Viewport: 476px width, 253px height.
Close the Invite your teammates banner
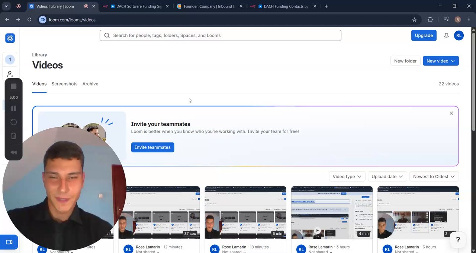tap(451, 113)
